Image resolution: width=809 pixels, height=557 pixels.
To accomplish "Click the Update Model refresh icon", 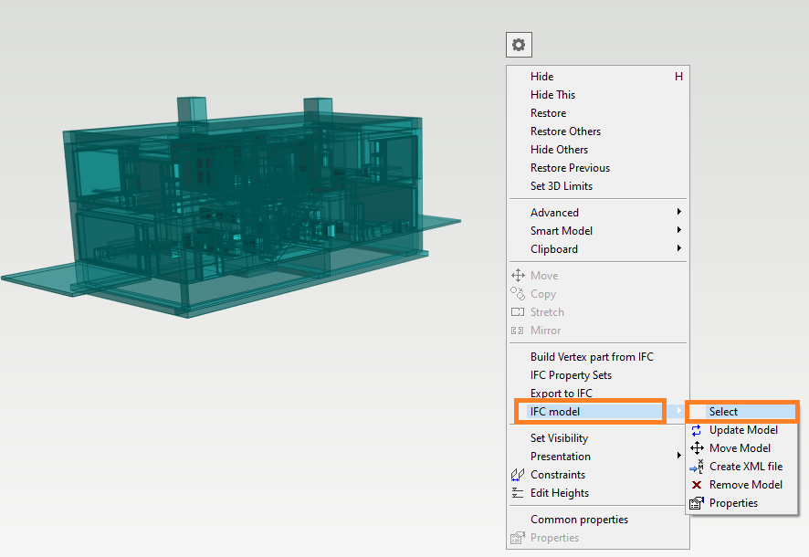I will [x=697, y=430].
